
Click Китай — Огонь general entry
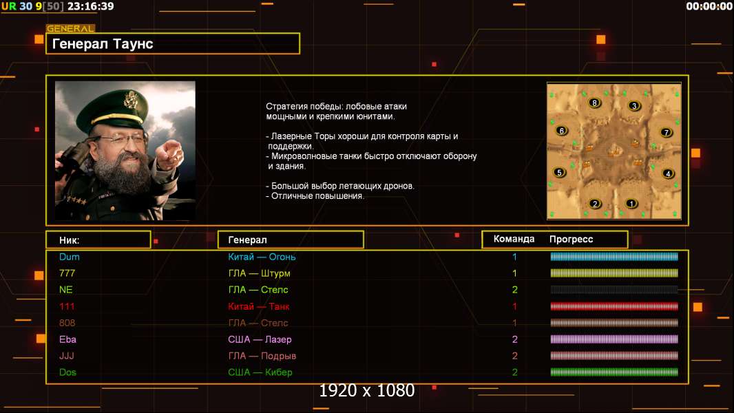pos(262,257)
